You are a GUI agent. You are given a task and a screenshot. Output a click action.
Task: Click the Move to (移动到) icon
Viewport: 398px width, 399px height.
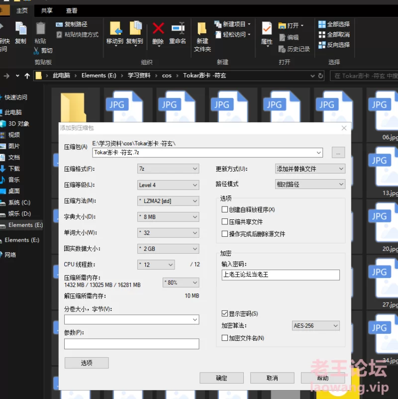tap(115, 31)
